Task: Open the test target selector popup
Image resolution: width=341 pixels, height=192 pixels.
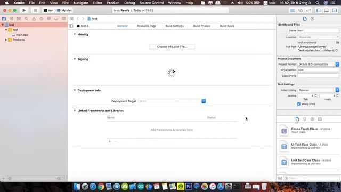Action: [x=83, y=26]
